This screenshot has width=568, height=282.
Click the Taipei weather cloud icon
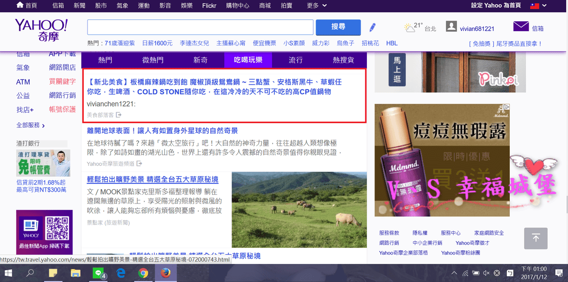click(409, 27)
